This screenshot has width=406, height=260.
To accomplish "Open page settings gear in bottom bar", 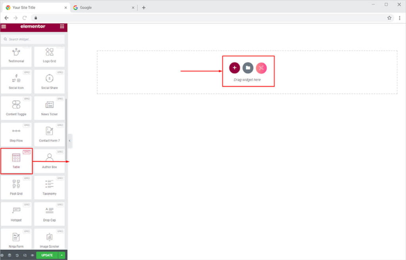I will (2, 255).
